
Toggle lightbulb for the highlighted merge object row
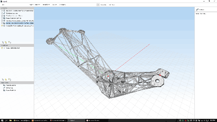2,23
